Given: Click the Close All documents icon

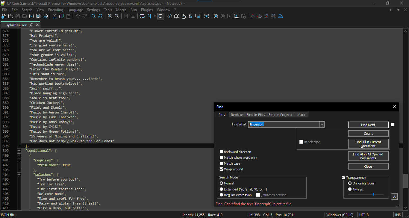Looking at the screenshot, I should coord(38,16).
